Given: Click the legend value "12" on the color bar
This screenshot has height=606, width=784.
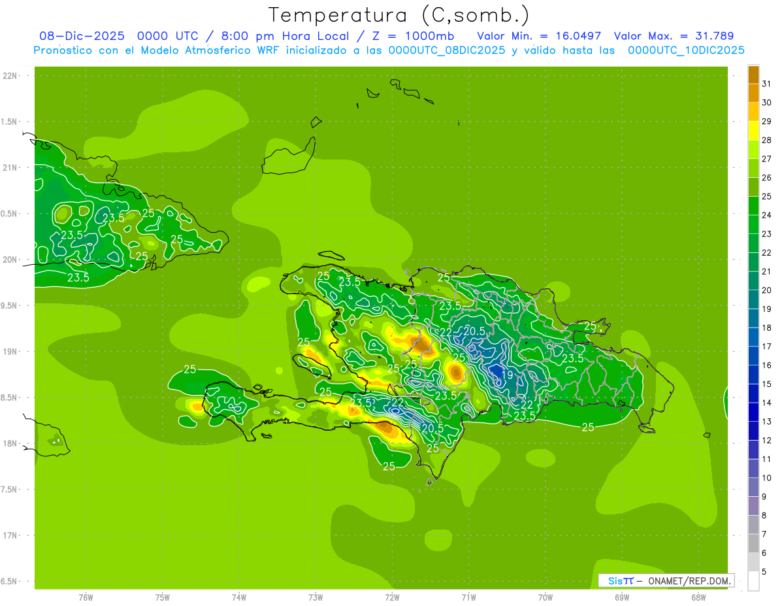Looking at the screenshot, I should point(766,440).
